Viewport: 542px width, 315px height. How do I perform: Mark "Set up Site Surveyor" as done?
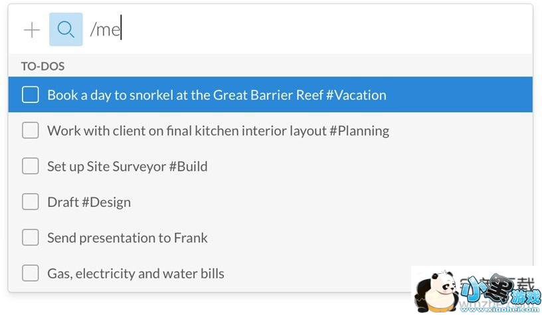(31, 166)
